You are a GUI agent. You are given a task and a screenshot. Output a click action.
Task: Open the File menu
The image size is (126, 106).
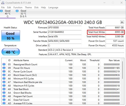pos(3,8)
